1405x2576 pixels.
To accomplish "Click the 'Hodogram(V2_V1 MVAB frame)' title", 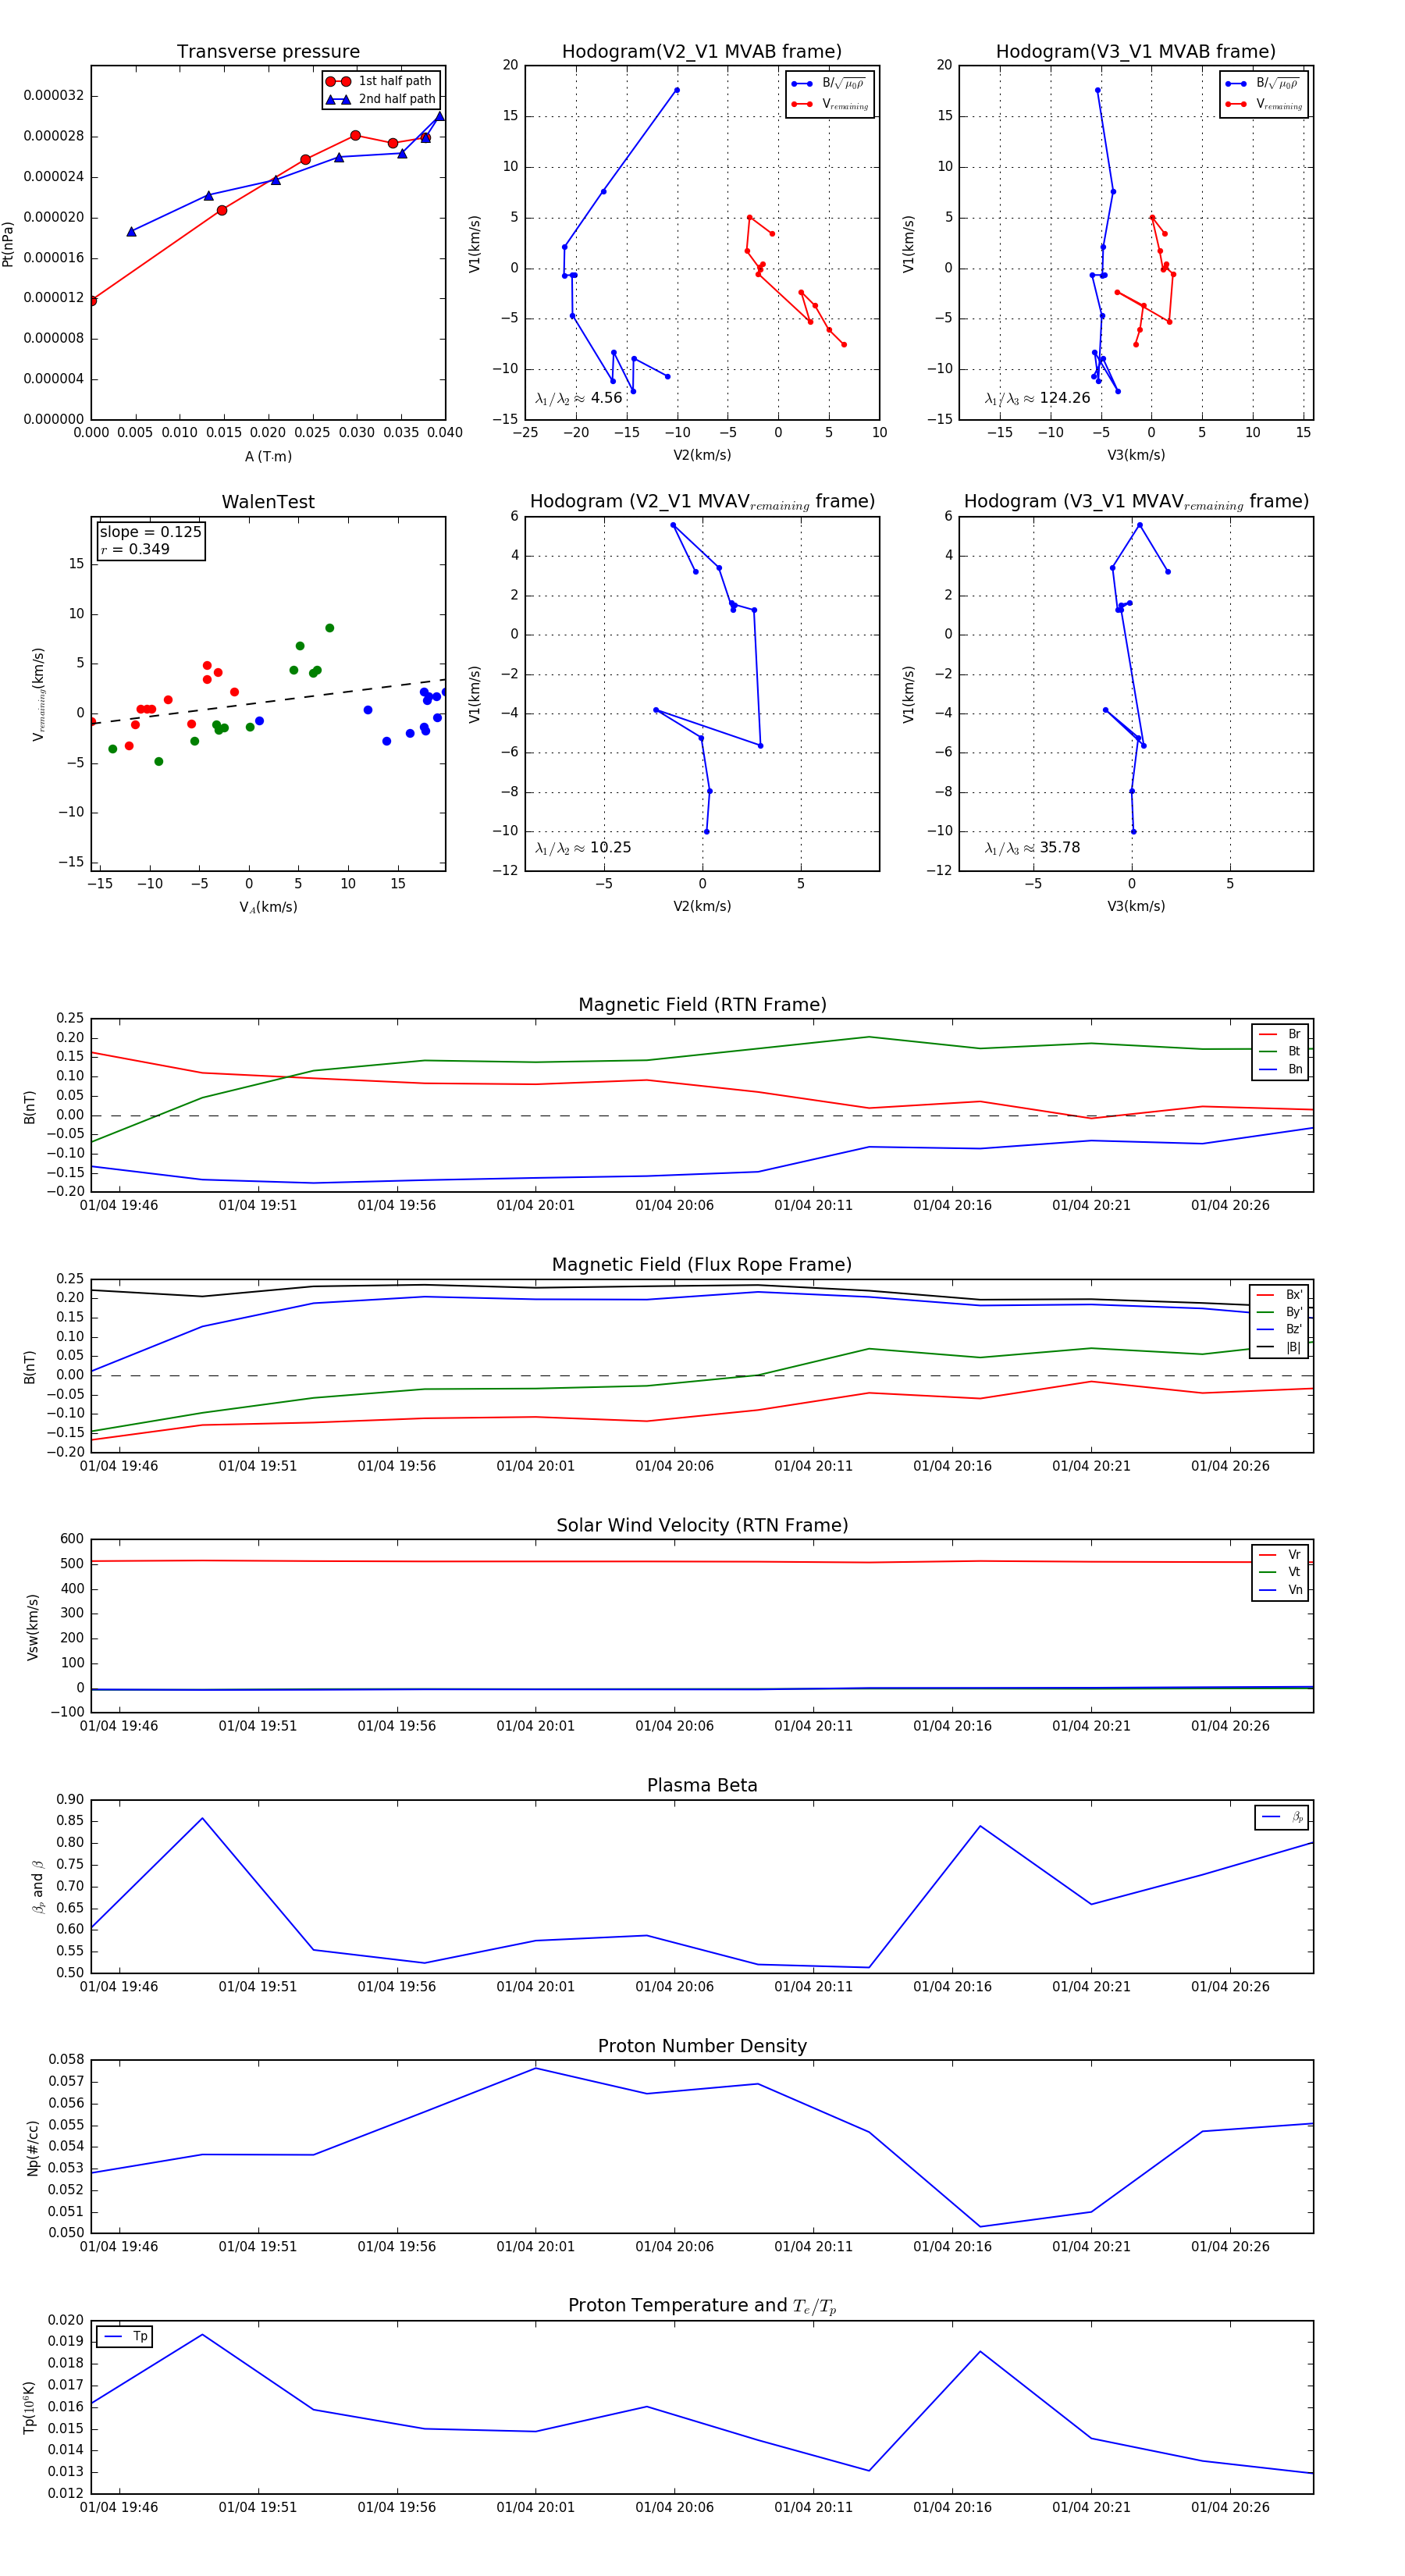I will (x=702, y=52).
